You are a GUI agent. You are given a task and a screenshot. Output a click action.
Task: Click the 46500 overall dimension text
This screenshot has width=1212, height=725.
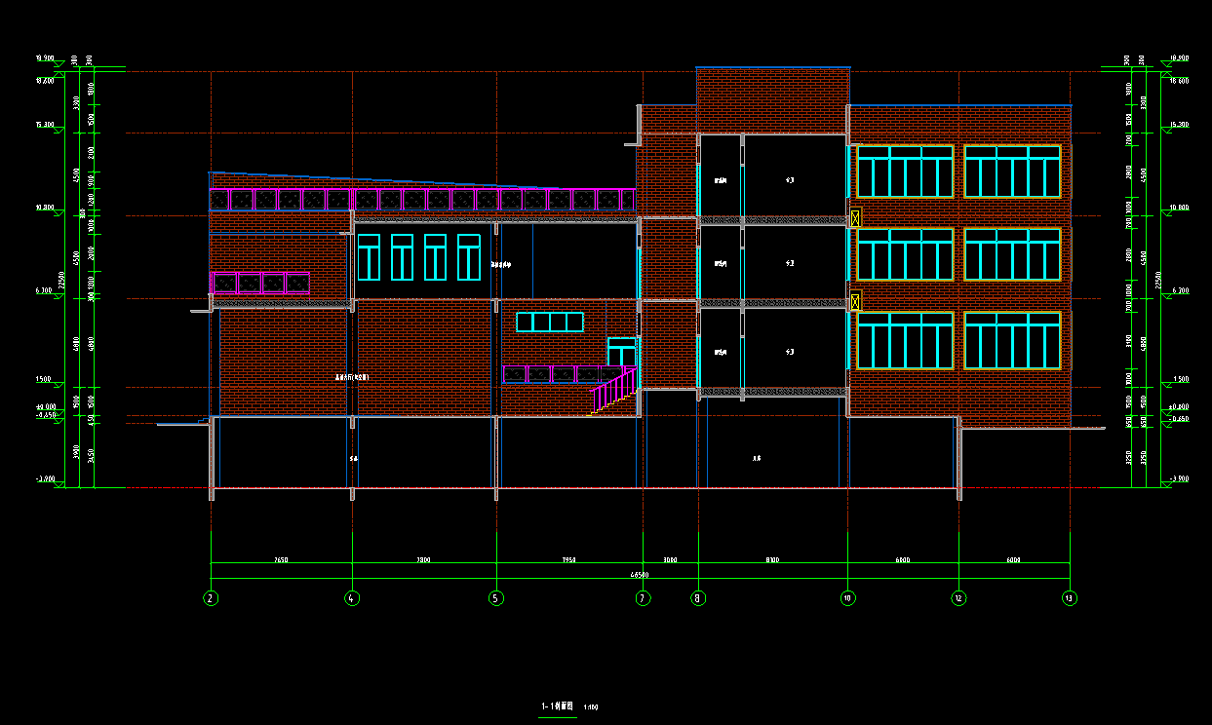pos(640,575)
